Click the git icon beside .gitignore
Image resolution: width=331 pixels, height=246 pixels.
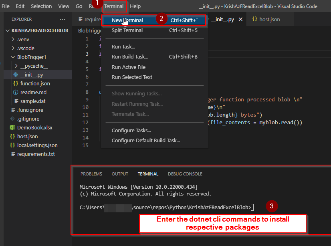(x=12, y=119)
